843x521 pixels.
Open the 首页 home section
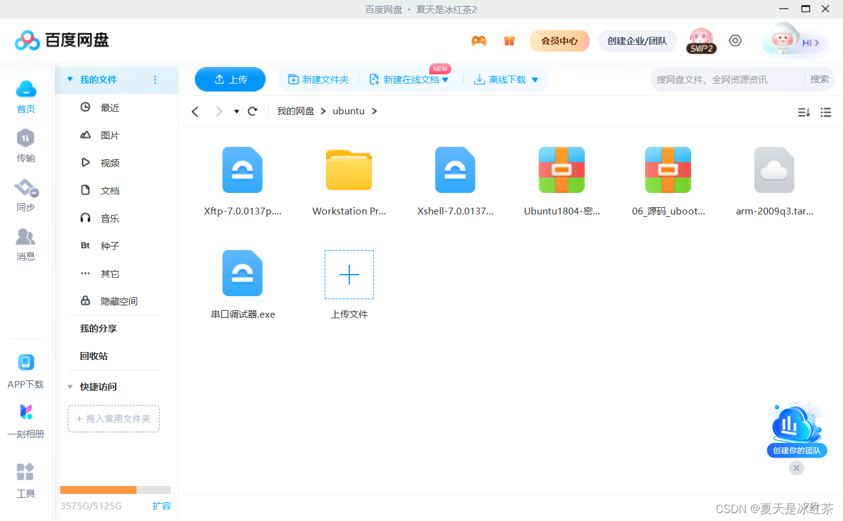(26, 97)
